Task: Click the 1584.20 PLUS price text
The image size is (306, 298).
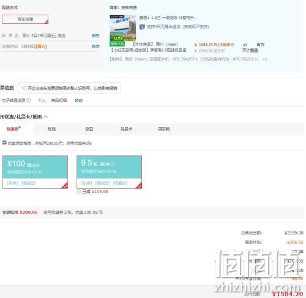Action: 214,45
